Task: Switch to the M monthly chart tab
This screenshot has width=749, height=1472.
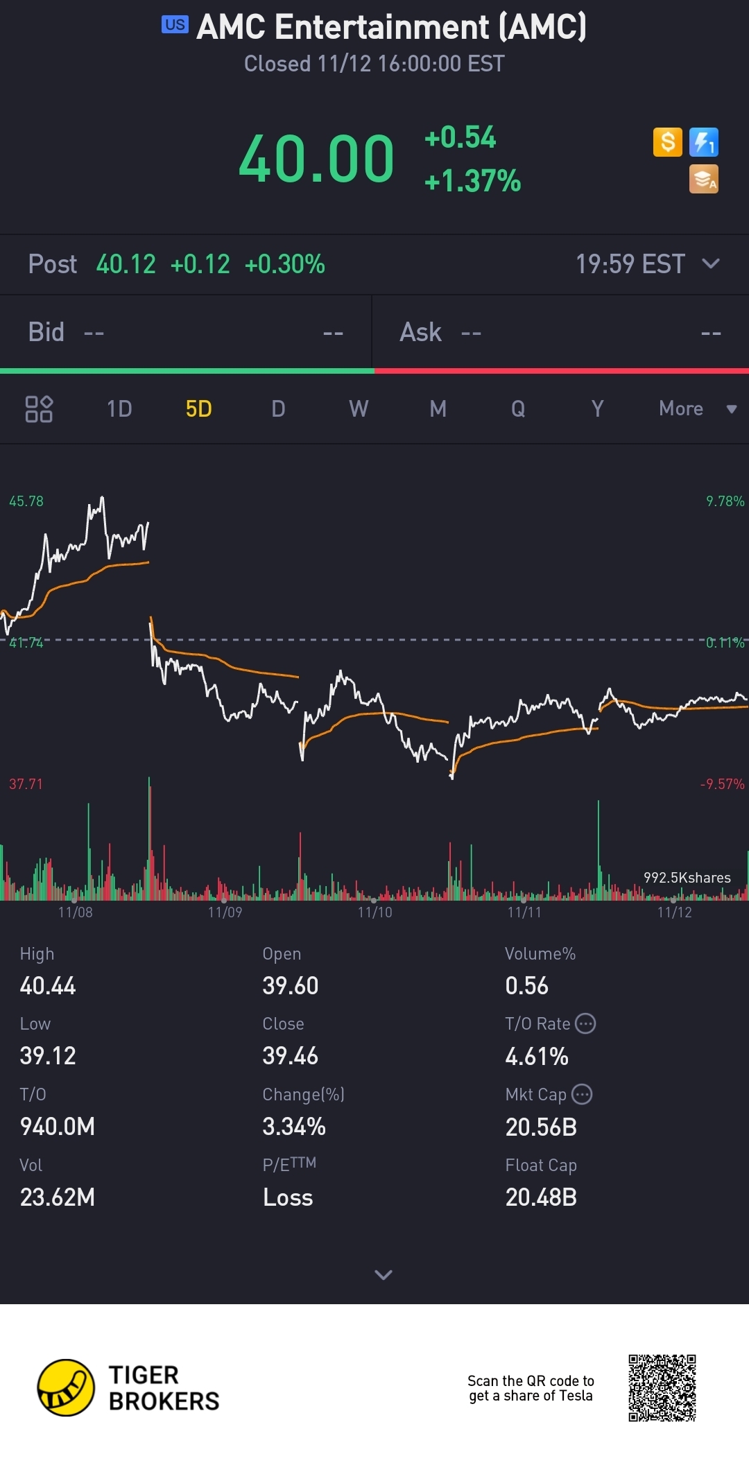Action: 438,408
